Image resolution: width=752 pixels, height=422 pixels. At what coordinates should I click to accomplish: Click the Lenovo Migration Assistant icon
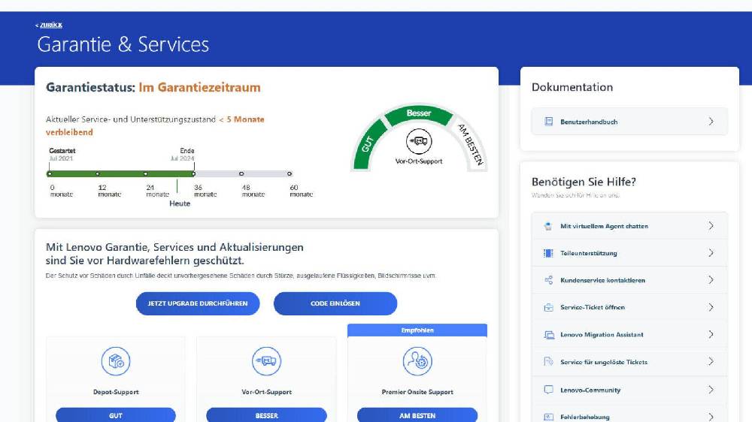click(x=549, y=335)
